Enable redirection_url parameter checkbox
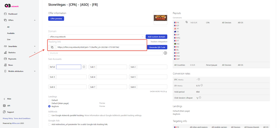 (x=49, y=124)
